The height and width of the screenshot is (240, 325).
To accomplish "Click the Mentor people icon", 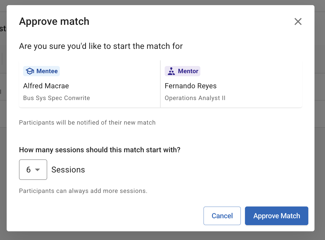I will (x=171, y=71).
